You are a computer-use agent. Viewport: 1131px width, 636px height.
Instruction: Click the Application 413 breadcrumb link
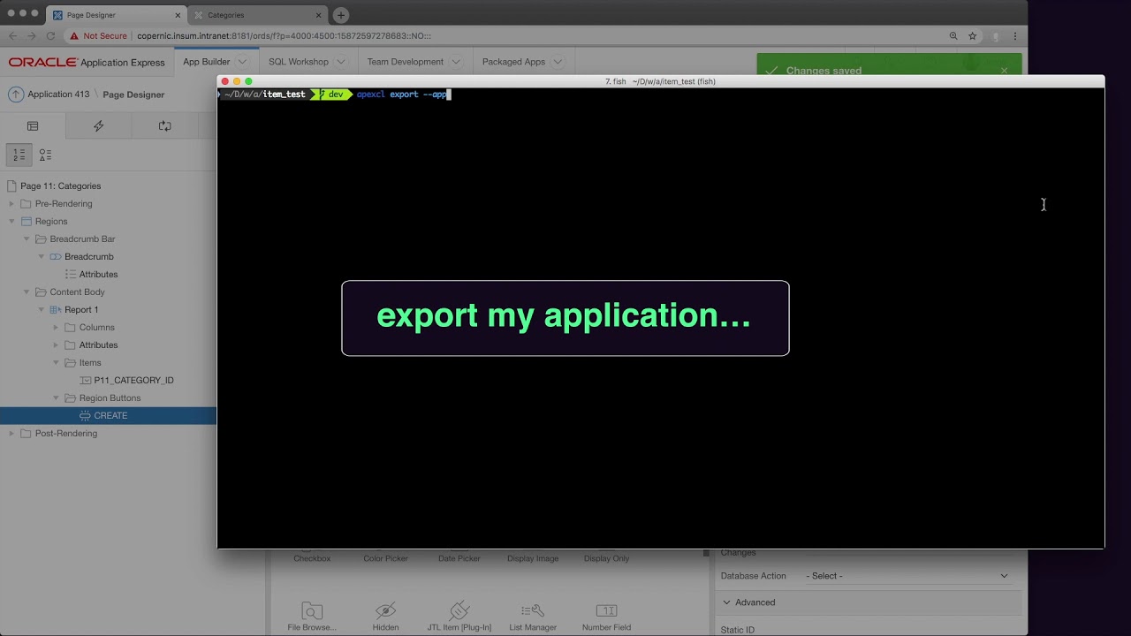click(x=58, y=95)
